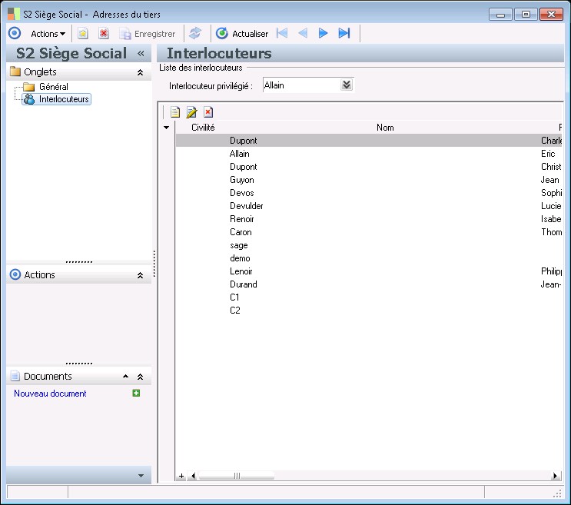
Task: Jump to the last record arrow
Action: click(x=344, y=33)
